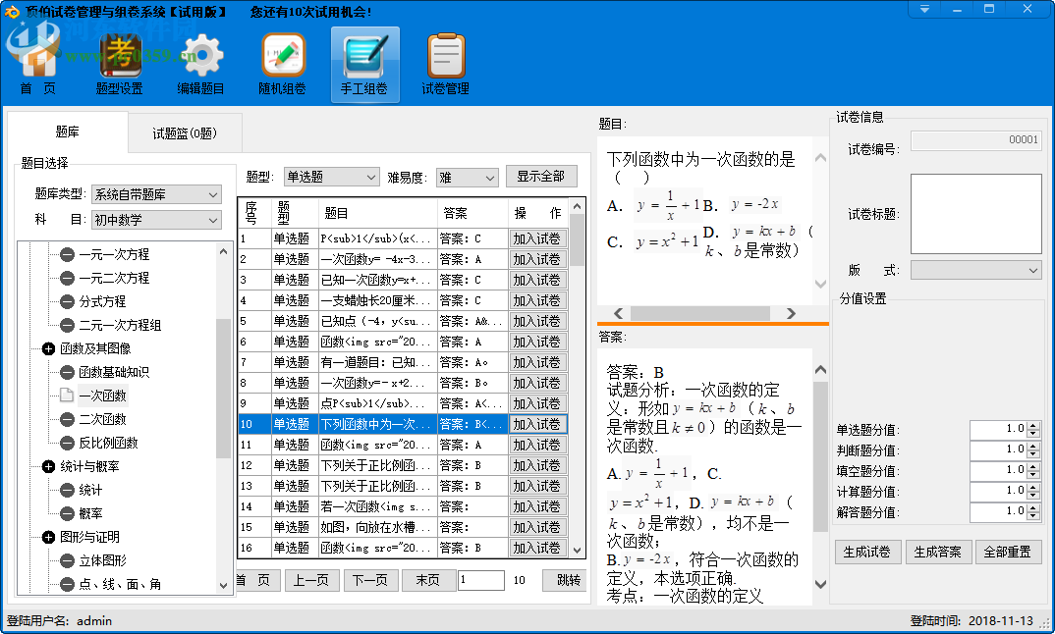Switch to the 试题篮(0题) tab

click(x=185, y=132)
